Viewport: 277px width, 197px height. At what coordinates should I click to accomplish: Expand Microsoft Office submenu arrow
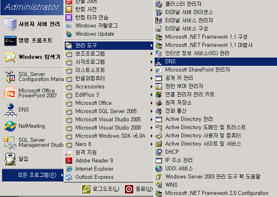pyautogui.click(x=151, y=103)
